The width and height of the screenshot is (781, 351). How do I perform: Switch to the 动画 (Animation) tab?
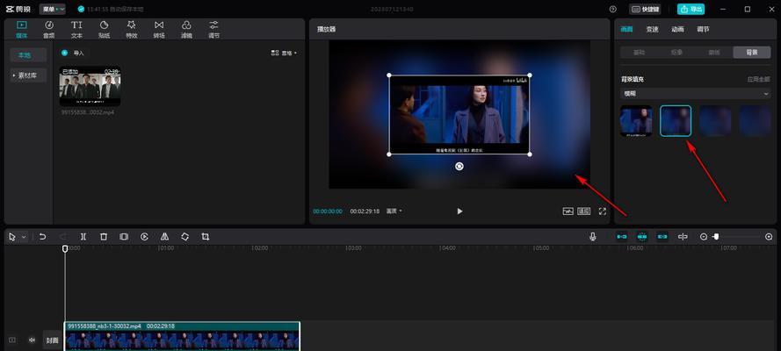(677, 29)
